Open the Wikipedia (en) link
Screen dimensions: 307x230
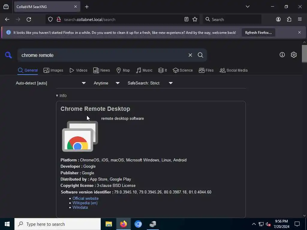pos(85,203)
